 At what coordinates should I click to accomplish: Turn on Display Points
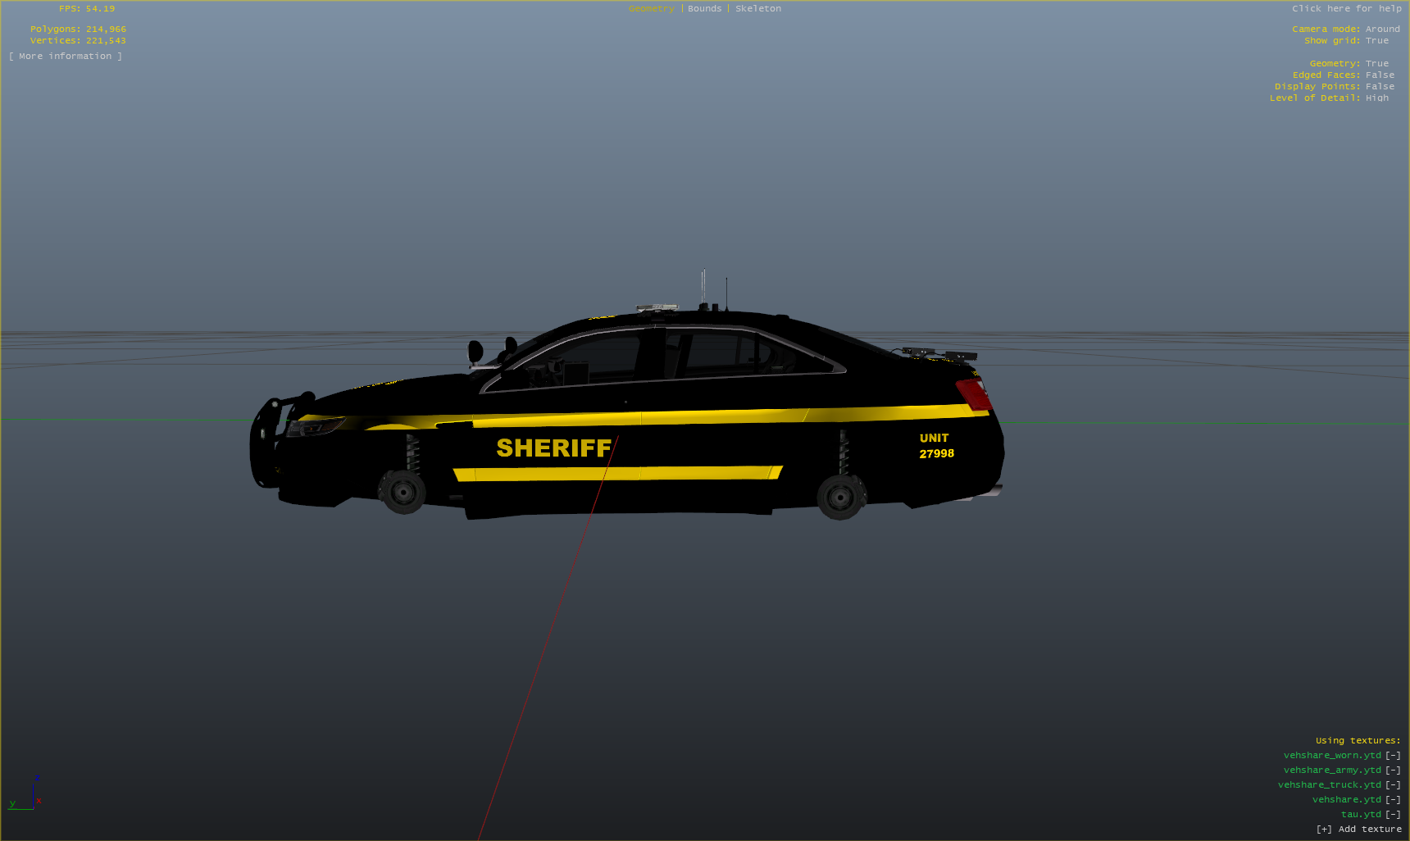(1379, 87)
